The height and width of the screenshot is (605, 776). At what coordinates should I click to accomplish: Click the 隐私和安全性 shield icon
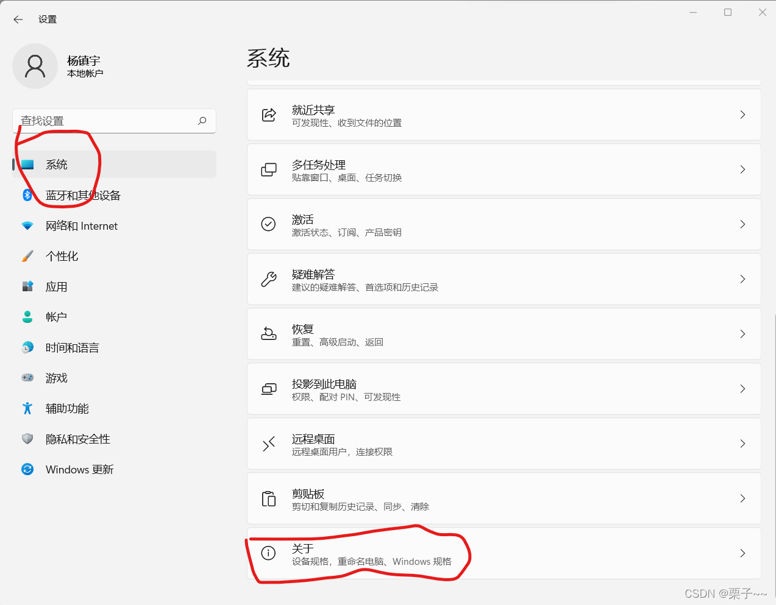(27, 439)
